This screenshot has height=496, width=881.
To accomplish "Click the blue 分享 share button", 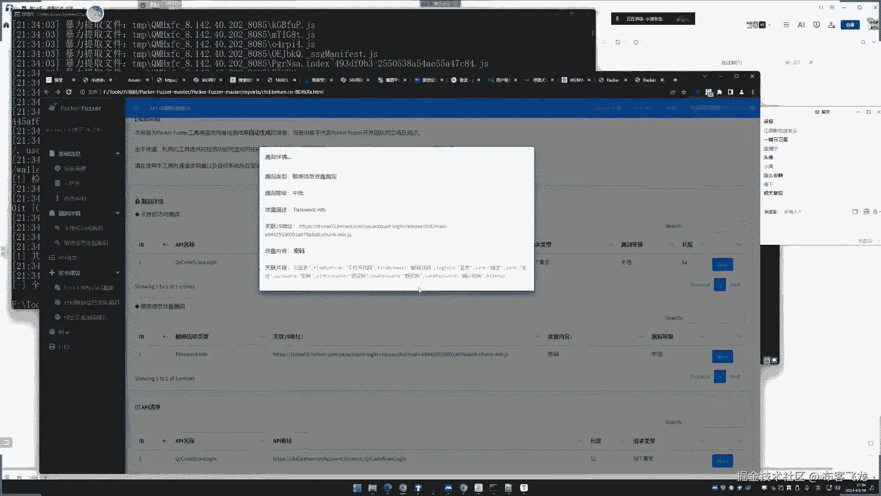I will 850,25.
